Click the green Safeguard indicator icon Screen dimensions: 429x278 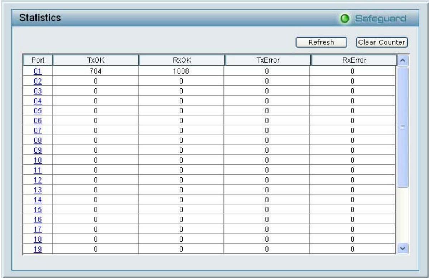click(x=345, y=19)
